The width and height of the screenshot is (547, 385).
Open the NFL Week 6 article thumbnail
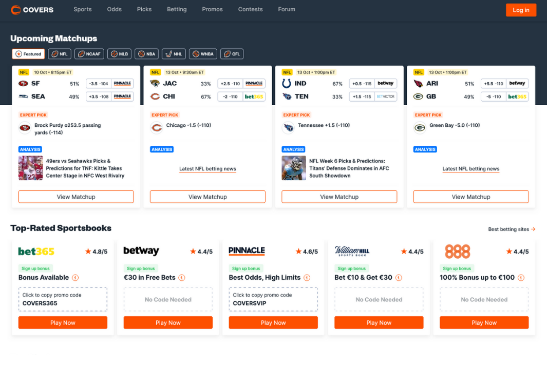point(294,168)
